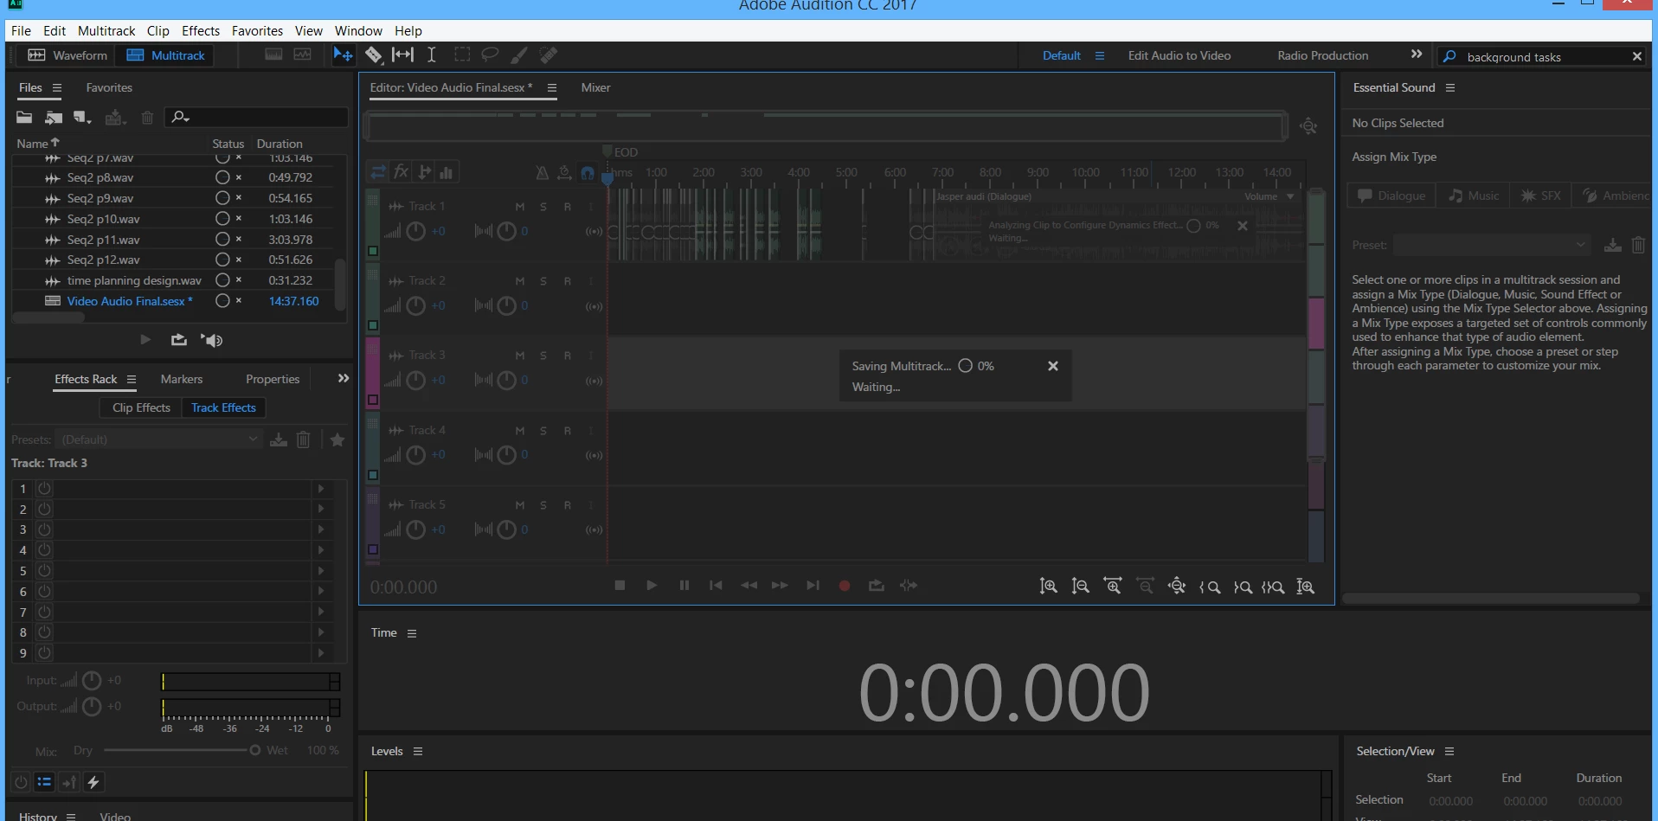Show the Effects (fx) view in the editor
The height and width of the screenshot is (821, 1658).
tap(401, 172)
